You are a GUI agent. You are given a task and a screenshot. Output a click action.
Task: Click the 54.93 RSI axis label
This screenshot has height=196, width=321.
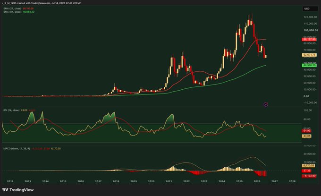tap(307, 131)
